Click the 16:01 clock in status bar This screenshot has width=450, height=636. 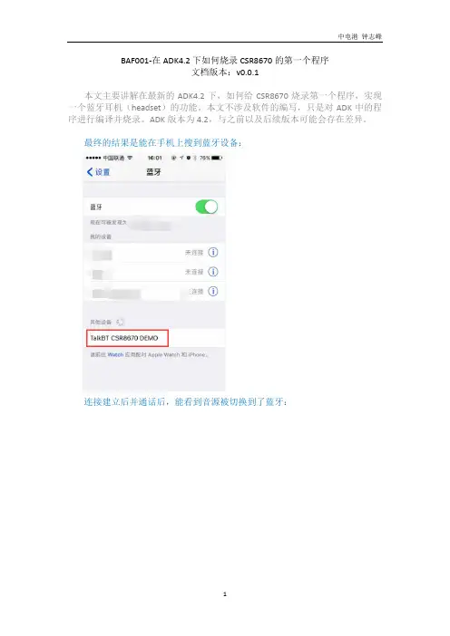tap(154, 158)
